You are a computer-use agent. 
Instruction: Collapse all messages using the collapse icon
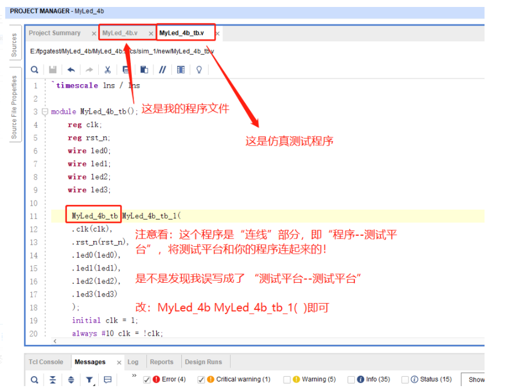click(53, 379)
